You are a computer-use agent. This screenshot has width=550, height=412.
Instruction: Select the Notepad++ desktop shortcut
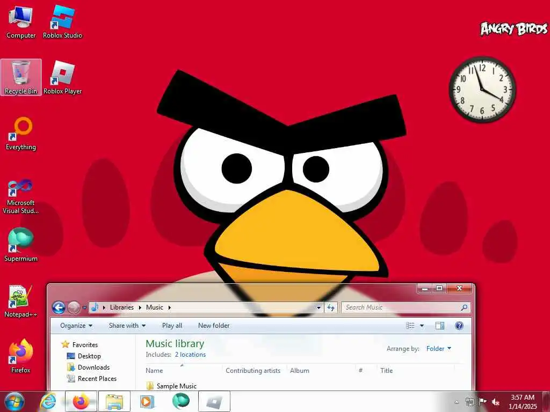click(x=21, y=301)
